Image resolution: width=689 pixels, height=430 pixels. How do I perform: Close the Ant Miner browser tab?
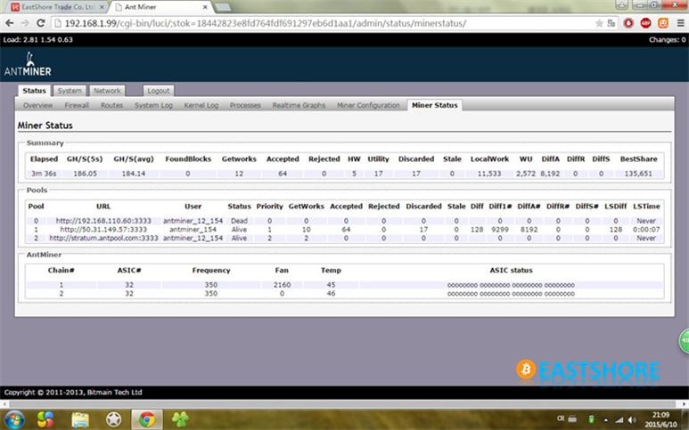click(x=205, y=7)
